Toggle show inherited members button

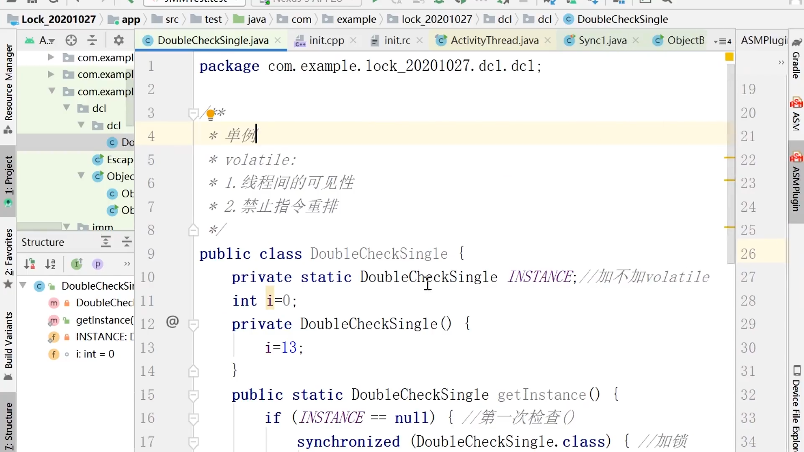[x=77, y=264]
